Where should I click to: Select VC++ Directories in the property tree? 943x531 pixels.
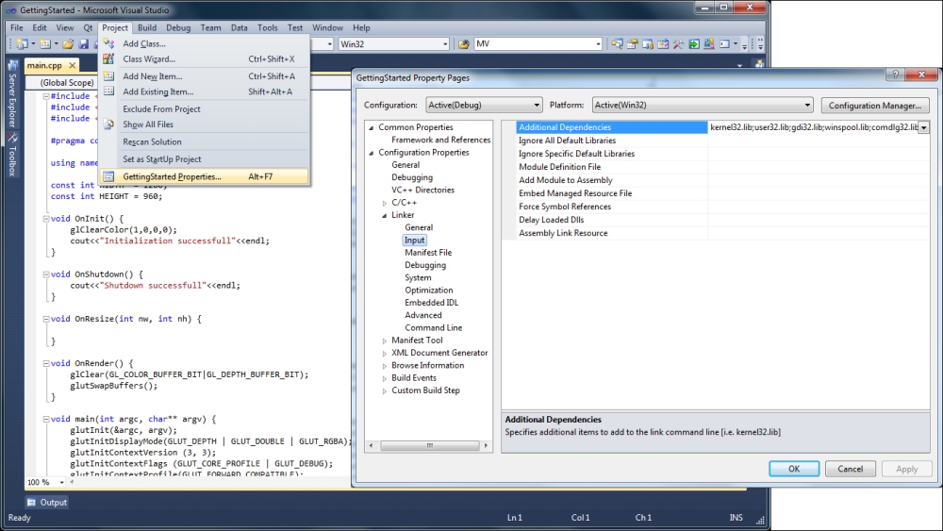tap(422, 190)
